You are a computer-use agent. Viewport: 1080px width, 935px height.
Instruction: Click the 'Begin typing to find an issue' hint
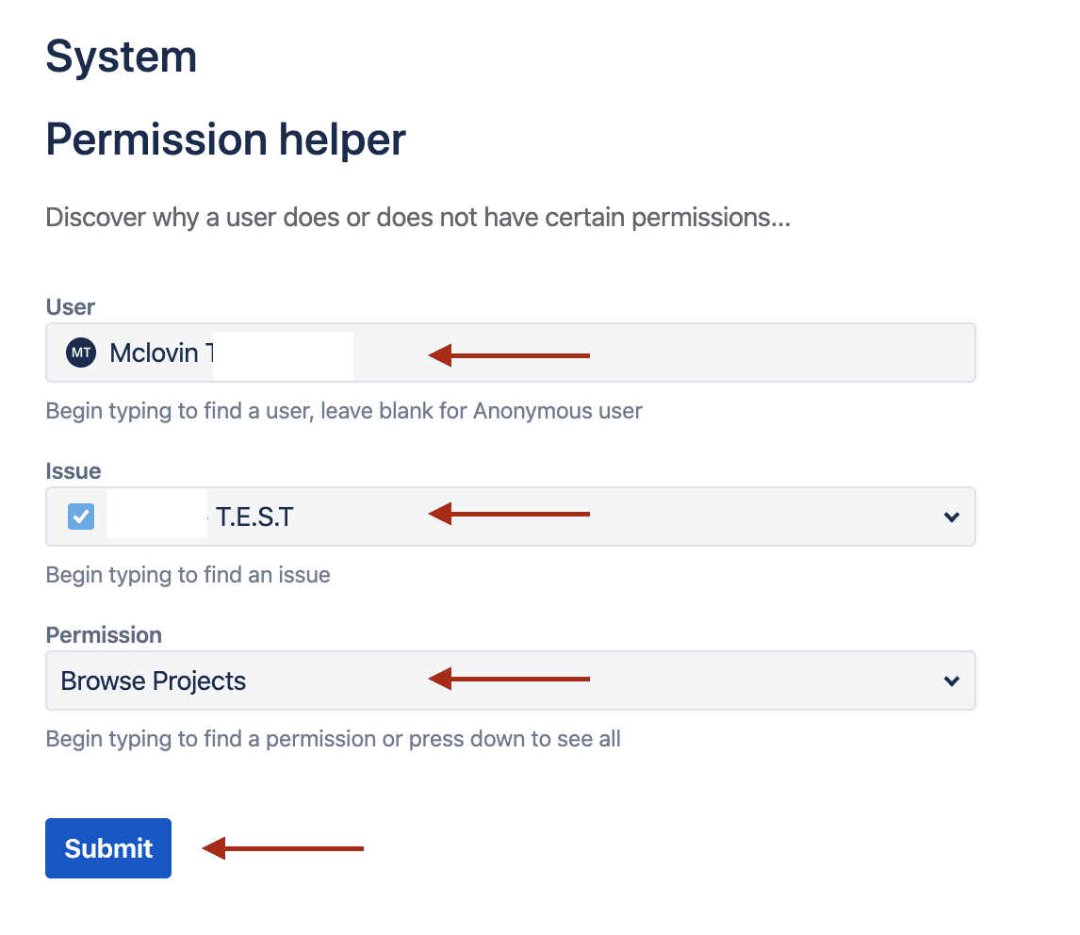coord(188,575)
